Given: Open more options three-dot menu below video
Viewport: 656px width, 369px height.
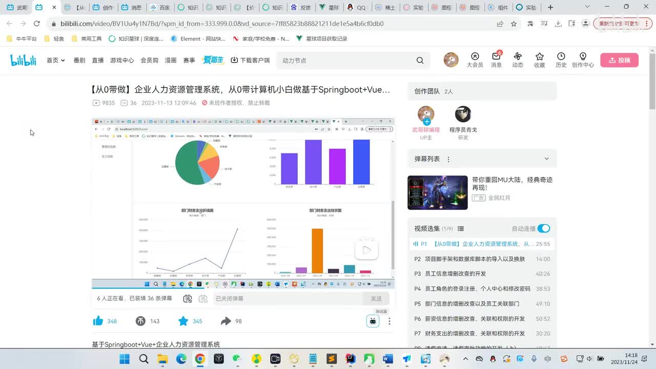Looking at the screenshot, I should click(389, 321).
